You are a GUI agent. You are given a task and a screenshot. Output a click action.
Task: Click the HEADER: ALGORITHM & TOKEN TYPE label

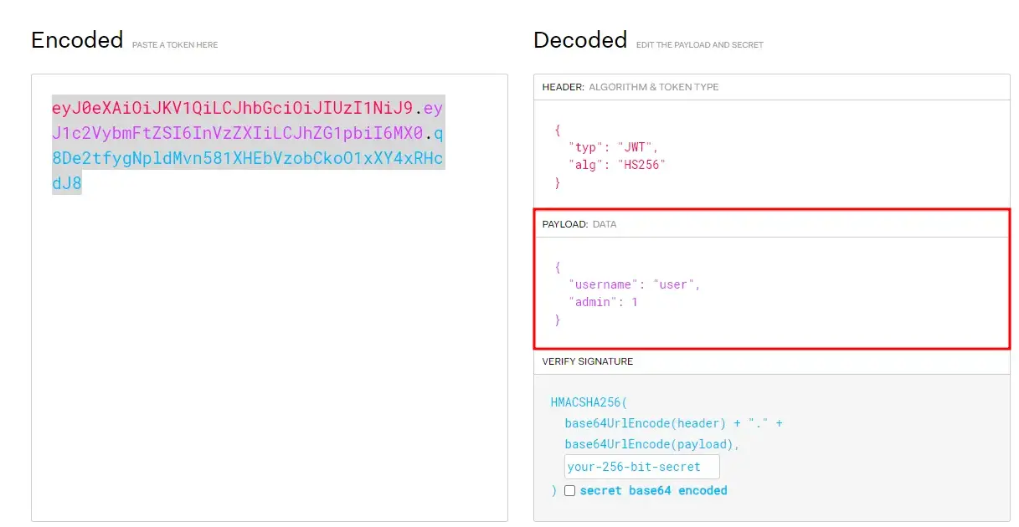(x=630, y=87)
